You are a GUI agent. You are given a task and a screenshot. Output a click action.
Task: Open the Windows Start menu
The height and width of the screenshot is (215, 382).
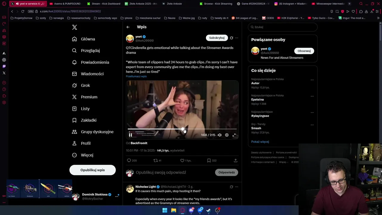pos(165,210)
